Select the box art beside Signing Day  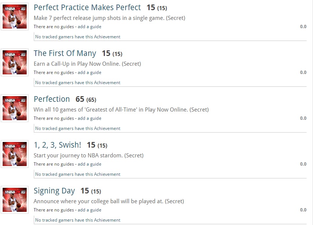pos(15,200)
